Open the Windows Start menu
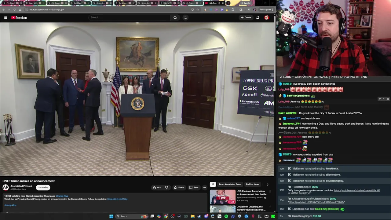Viewport: 391px width, 220px height. tap(111, 216)
